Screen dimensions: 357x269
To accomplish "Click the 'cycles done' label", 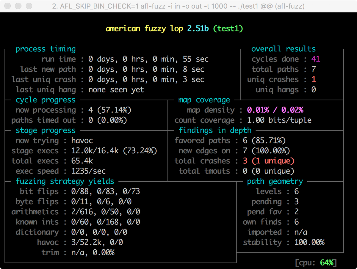I will tap(275, 59).
